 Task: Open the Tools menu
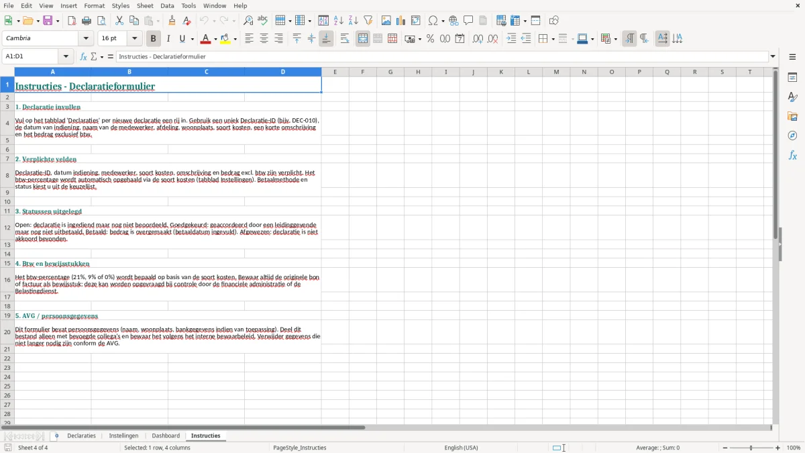click(x=189, y=5)
